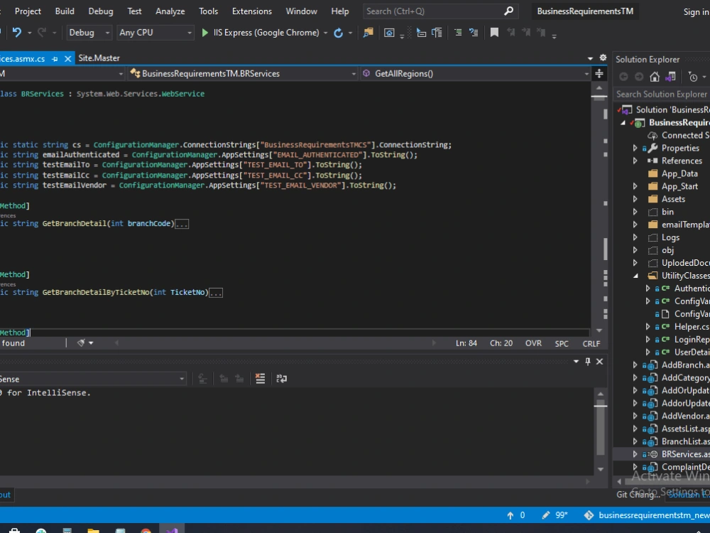Viewport: 710px width, 533px height.
Task: Select Helper.cs in Solution Explorer
Action: click(x=692, y=326)
